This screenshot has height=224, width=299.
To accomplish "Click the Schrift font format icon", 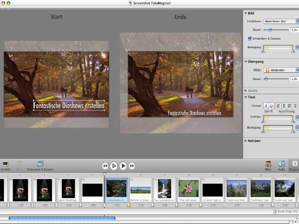I will tap(266, 106).
